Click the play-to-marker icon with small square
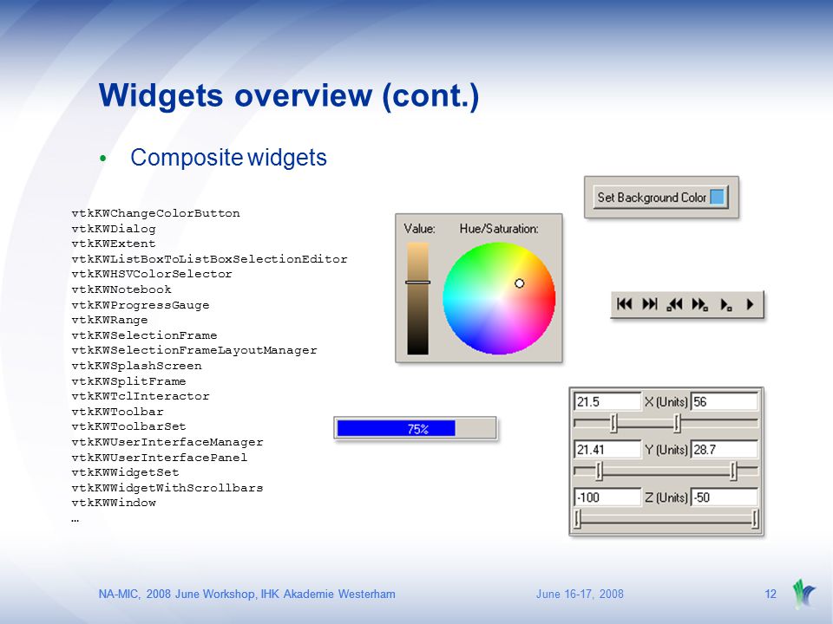 tap(725, 304)
